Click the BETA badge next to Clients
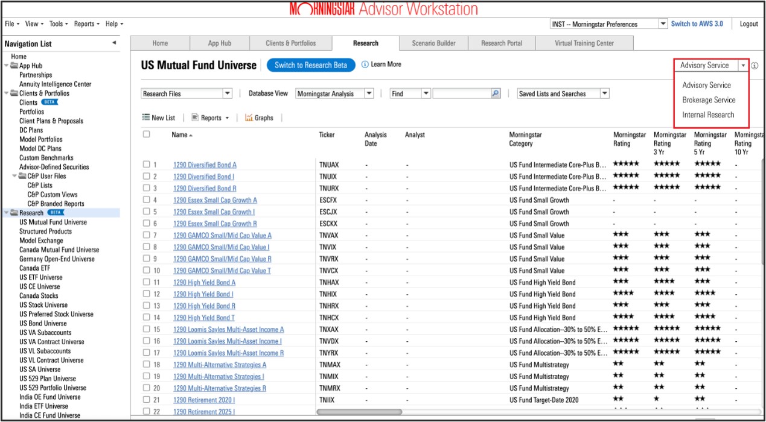766x422 pixels. [49, 102]
